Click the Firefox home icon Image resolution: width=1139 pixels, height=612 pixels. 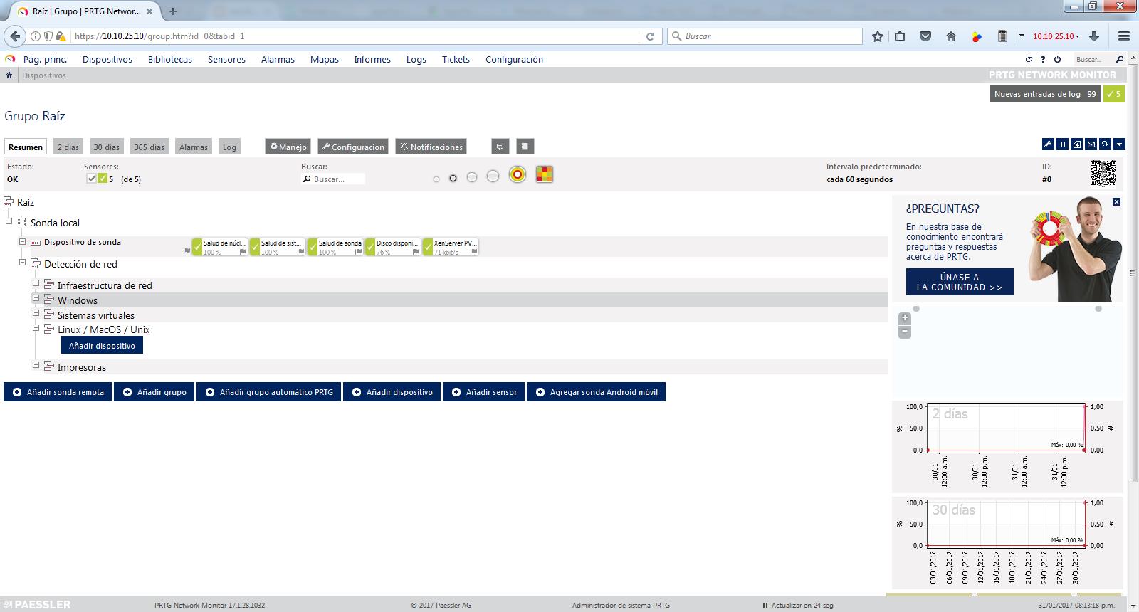point(951,36)
